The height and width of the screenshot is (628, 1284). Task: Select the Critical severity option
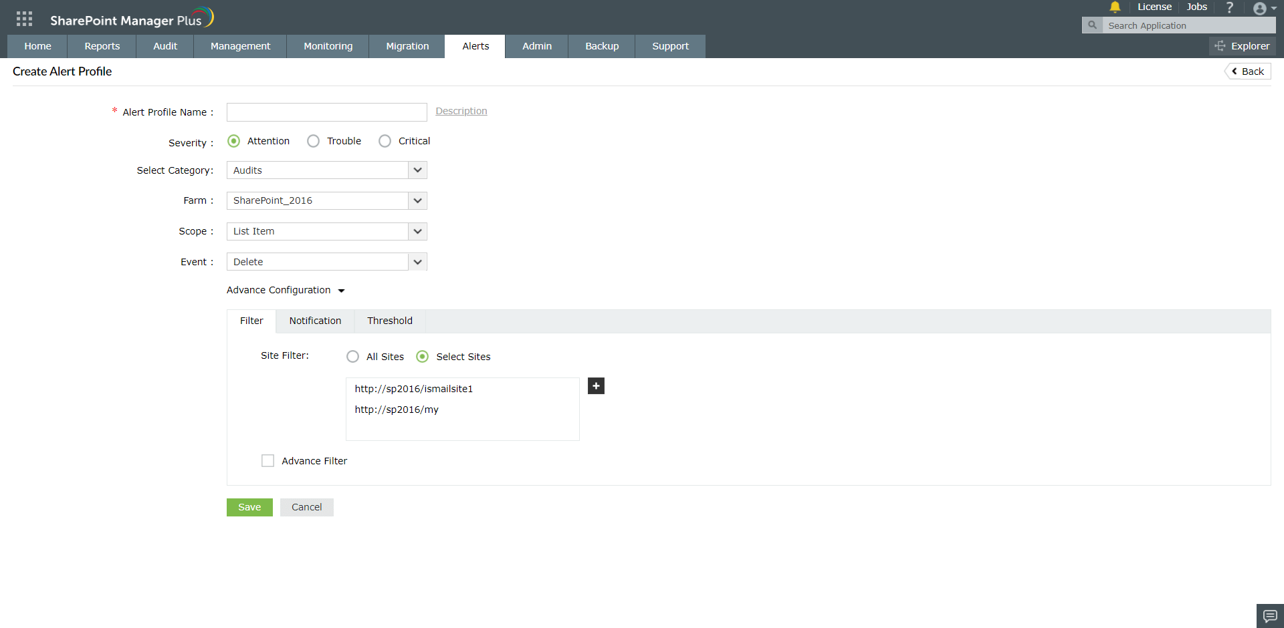[385, 141]
